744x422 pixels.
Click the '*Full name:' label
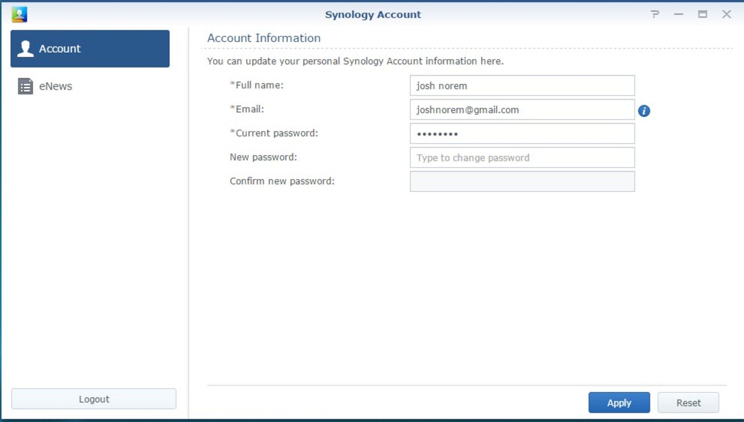click(256, 85)
